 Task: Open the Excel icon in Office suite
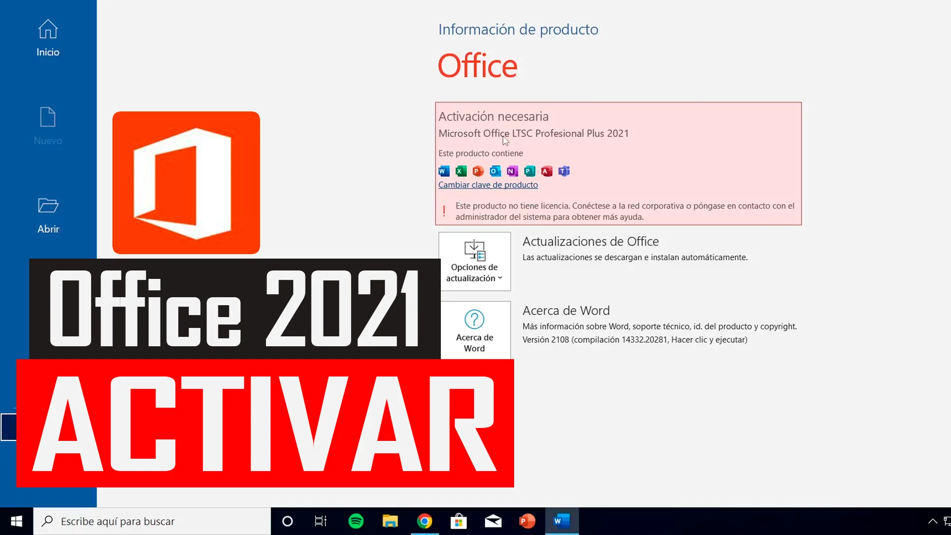tap(461, 171)
